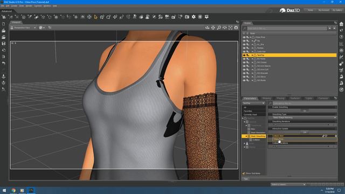The height and width of the screenshot is (194, 345).
Task: Click the first icon in top toolbar
Action: click(4, 17)
